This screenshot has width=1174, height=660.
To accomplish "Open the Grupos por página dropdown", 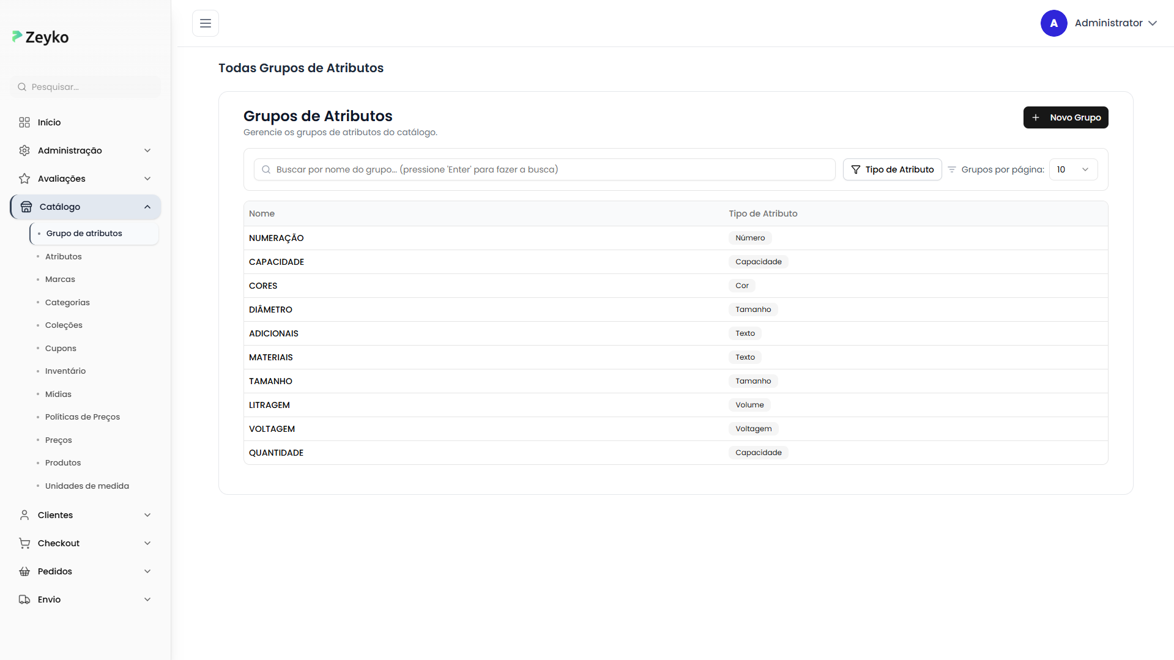I will [x=1073, y=169].
